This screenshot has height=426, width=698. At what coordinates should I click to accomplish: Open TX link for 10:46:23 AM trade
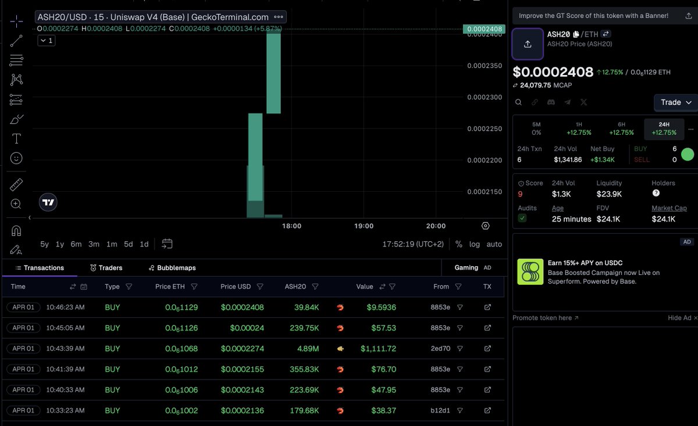(x=487, y=307)
